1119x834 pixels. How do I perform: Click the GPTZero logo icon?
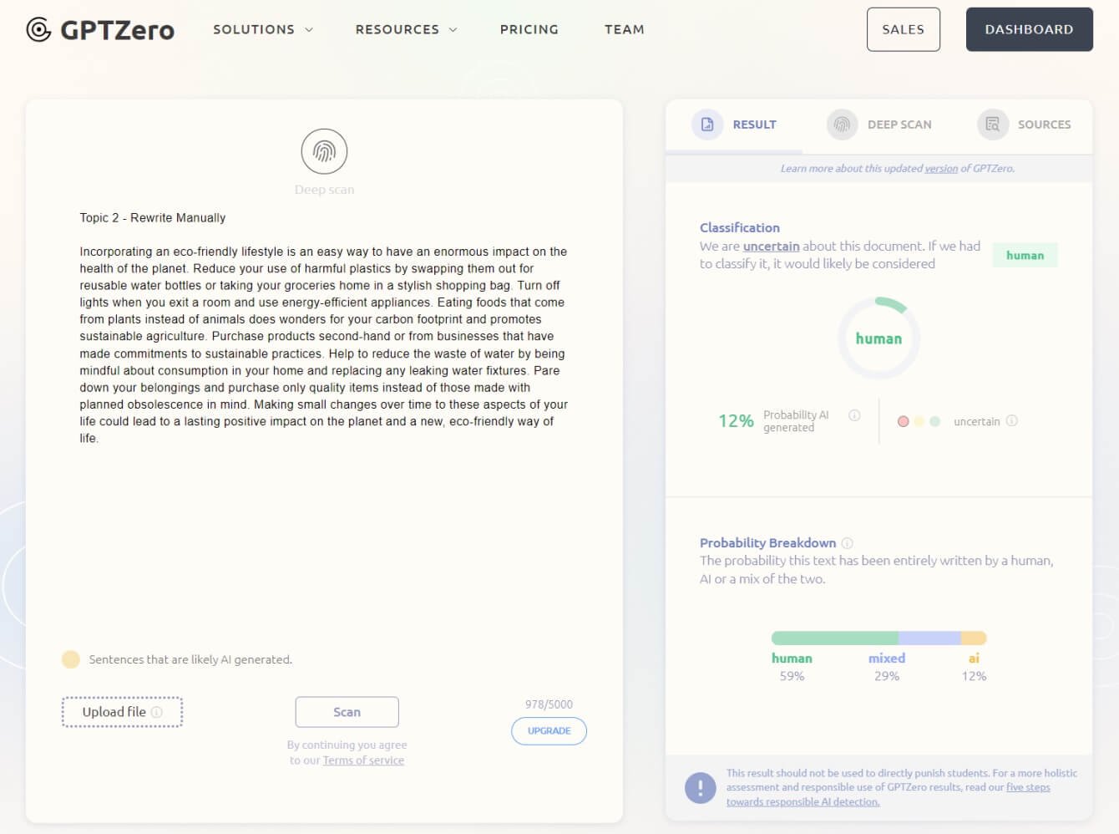click(x=38, y=30)
